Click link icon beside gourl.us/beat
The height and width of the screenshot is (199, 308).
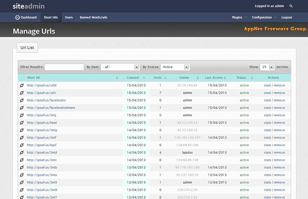22,123
